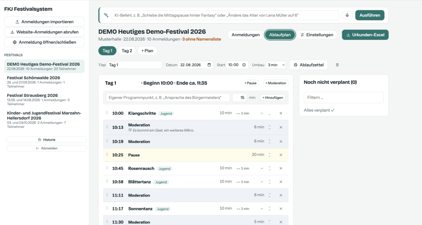Viewport: 422px width, 225px height.
Task: Remove the 10:25 Pause entry
Action: click(x=281, y=155)
